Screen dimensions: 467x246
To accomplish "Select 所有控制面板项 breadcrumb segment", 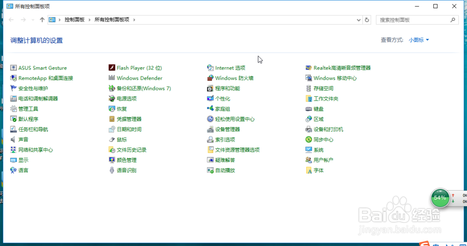I will coord(112,20).
